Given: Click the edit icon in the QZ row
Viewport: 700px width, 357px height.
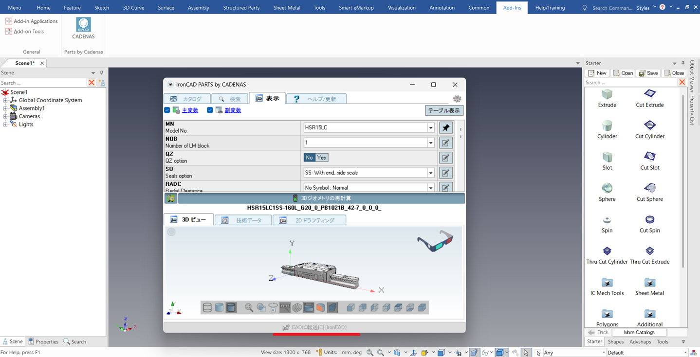Looking at the screenshot, I should point(445,158).
